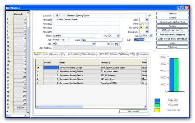
Task: Expand the Jazyk dropdown
Action: pos(147,19)
